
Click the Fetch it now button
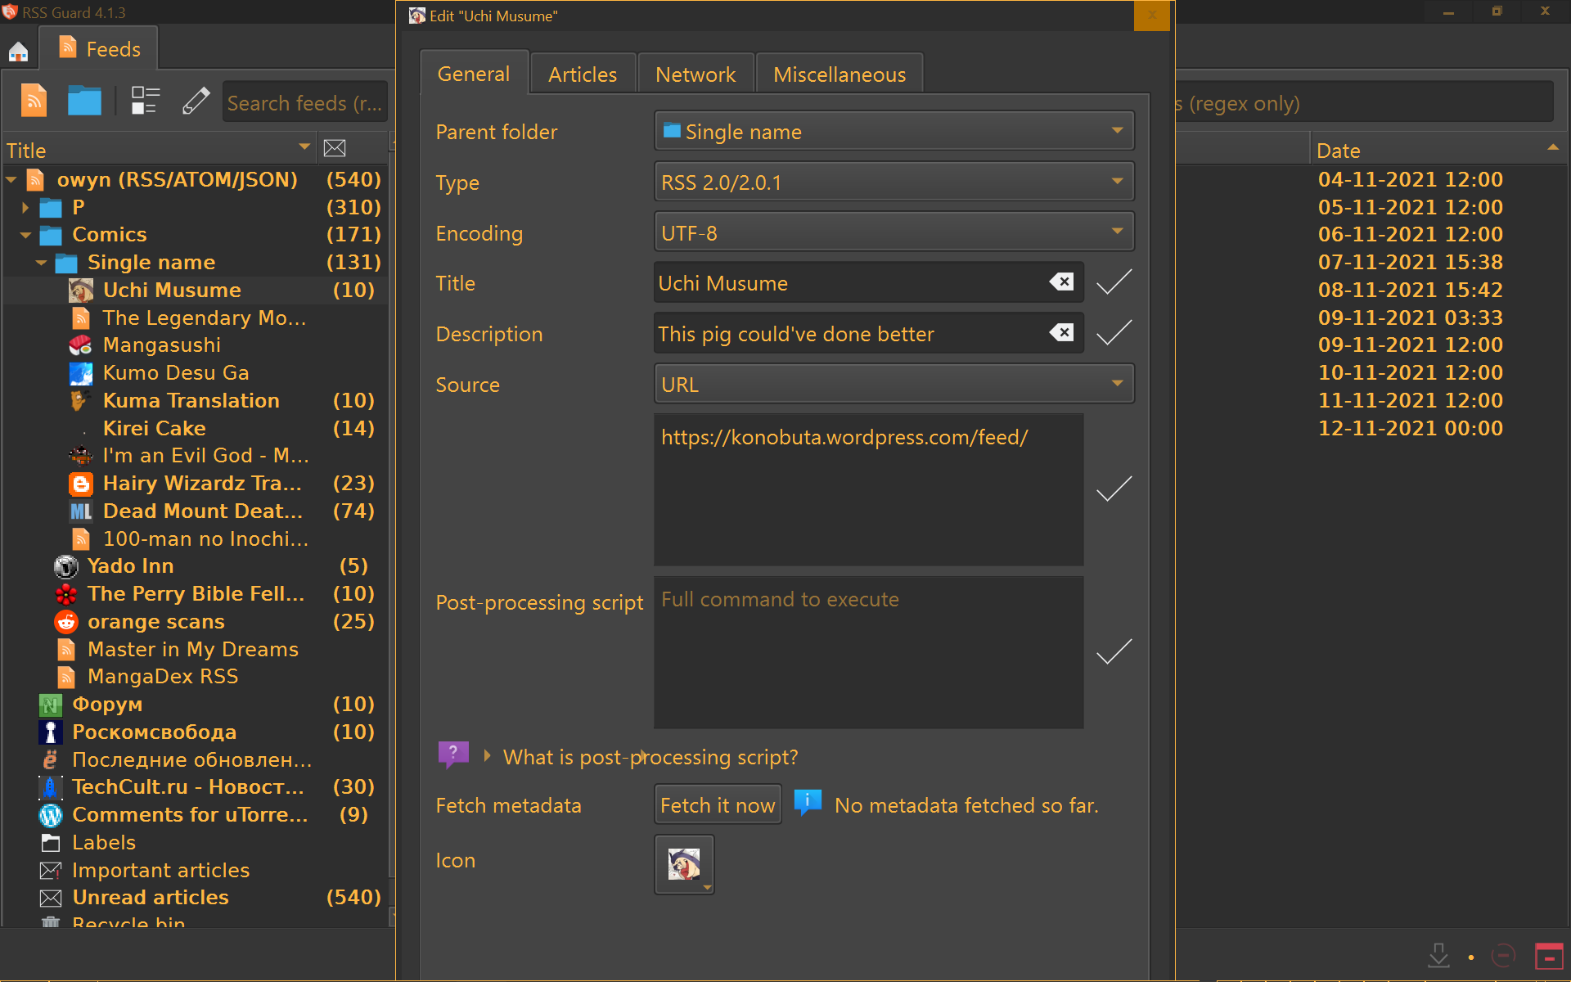718,805
